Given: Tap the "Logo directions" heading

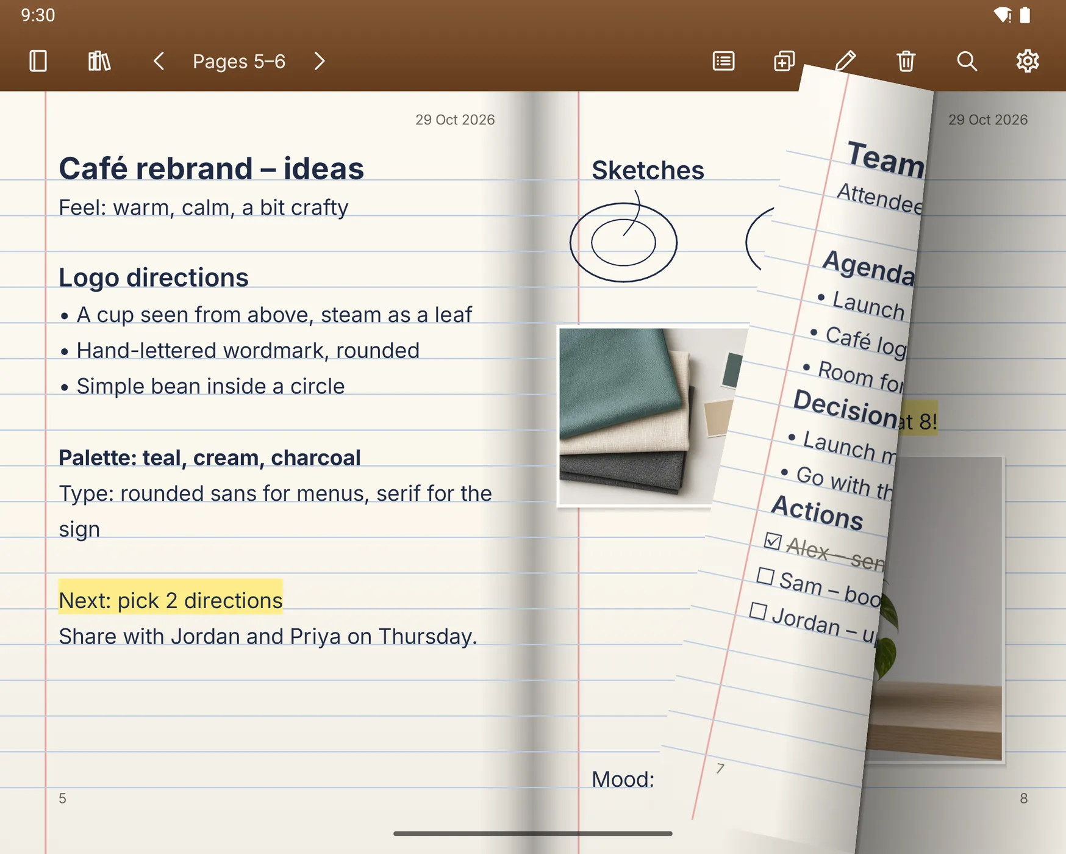Looking at the screenshot, I should pos(154,278).
